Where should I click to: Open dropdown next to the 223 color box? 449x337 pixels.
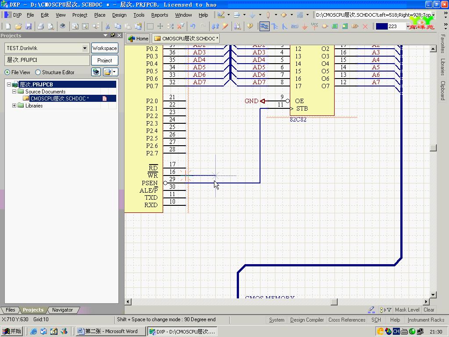[407, 26]
